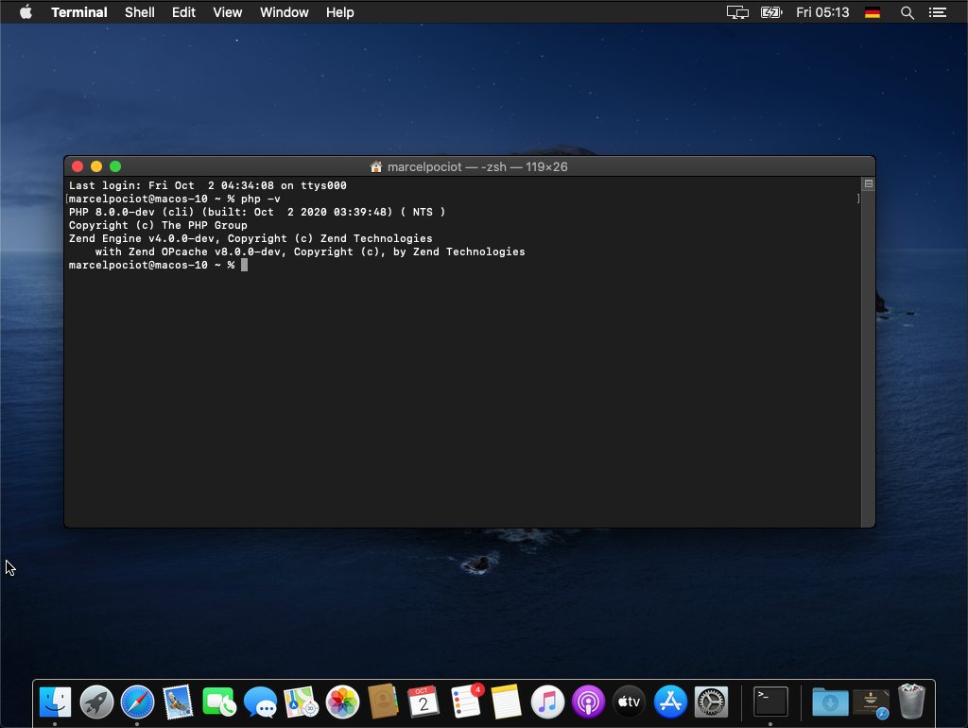Click the Terminal vertical scrollbar track
Screen dimensions: 968x728
869,358
